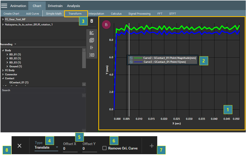246x156 pixels.
Task: Expand the FE_Gear_Test_MF result entry
Action: 3,19
